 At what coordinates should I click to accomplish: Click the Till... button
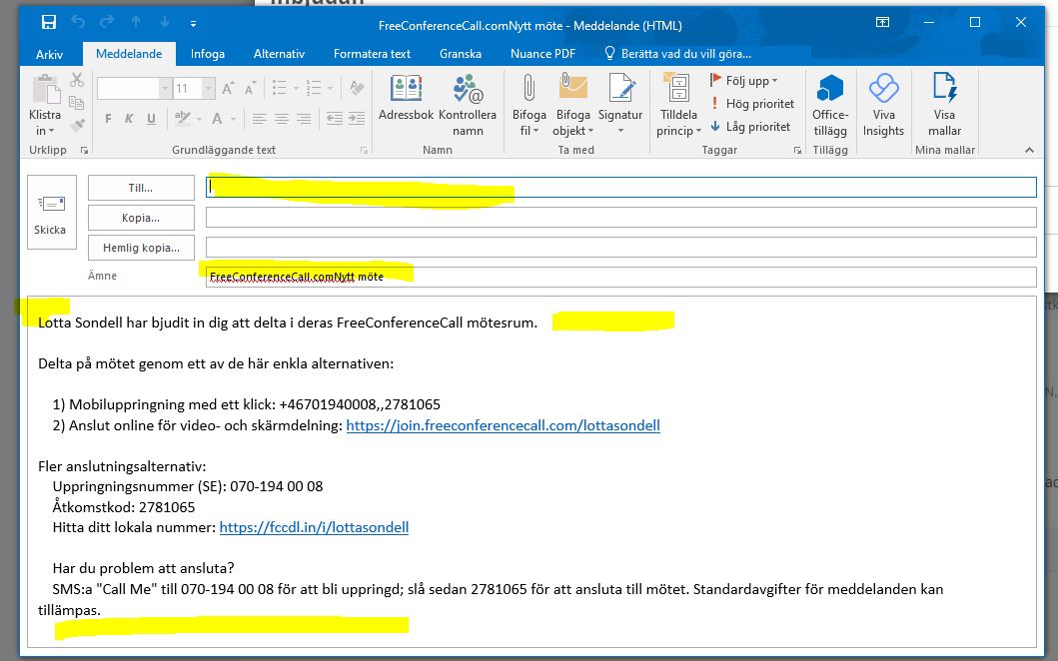point(141,188)
